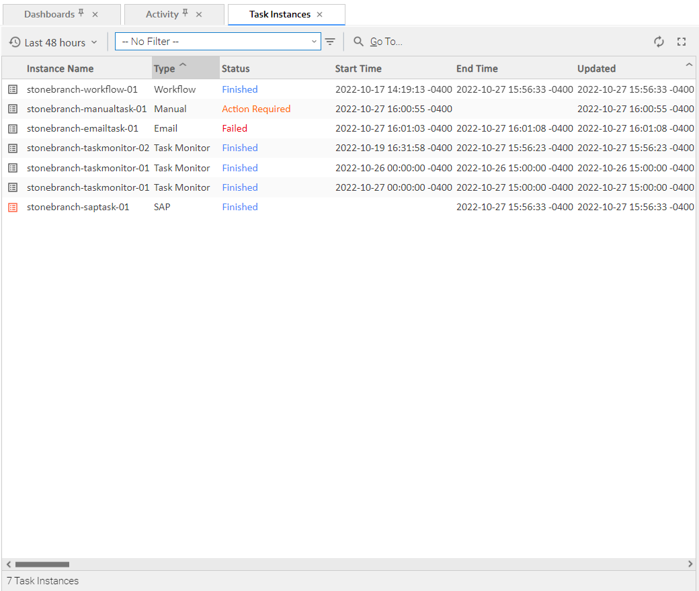The height and width of the screenshot is (591, 699).
Task: Click the fullscreen expand icon
Action: click(x=682, y=42)
